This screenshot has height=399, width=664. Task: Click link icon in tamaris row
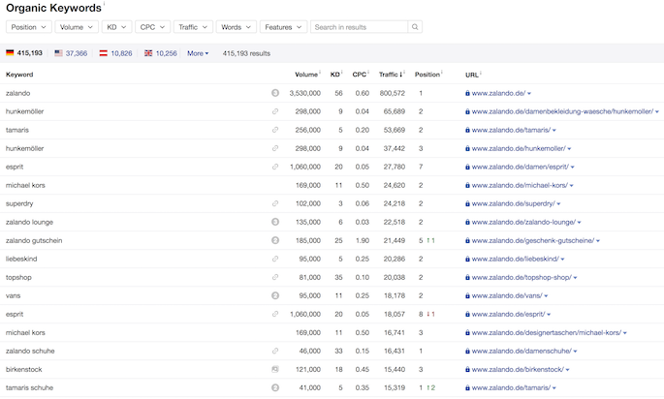click(275, 130)
